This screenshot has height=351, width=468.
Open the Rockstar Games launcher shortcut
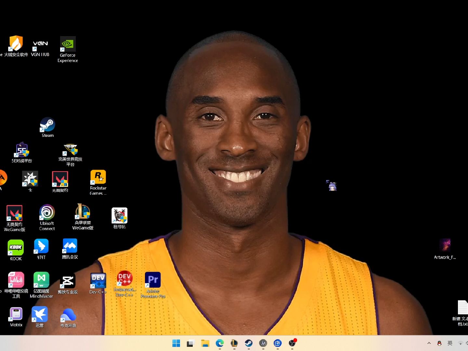[98, 182]
